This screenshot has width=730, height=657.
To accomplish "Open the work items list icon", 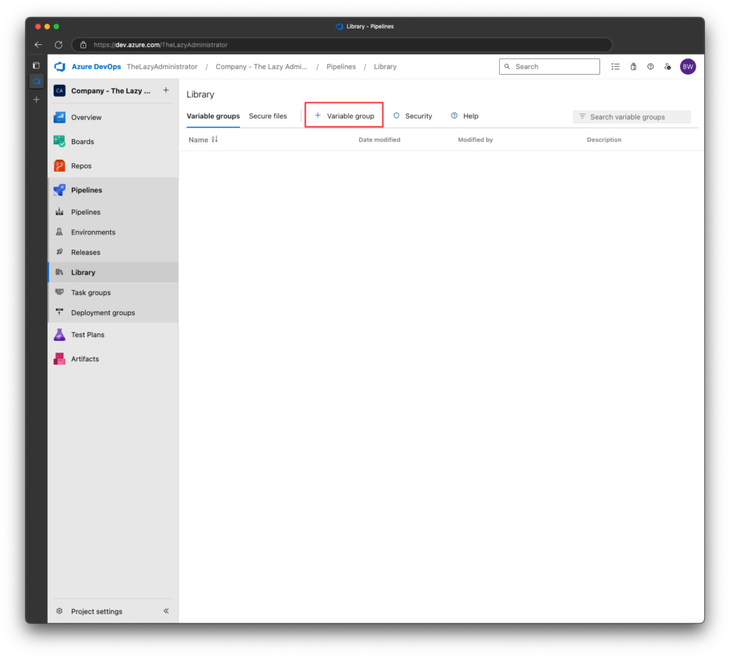I will coord(615,66).
